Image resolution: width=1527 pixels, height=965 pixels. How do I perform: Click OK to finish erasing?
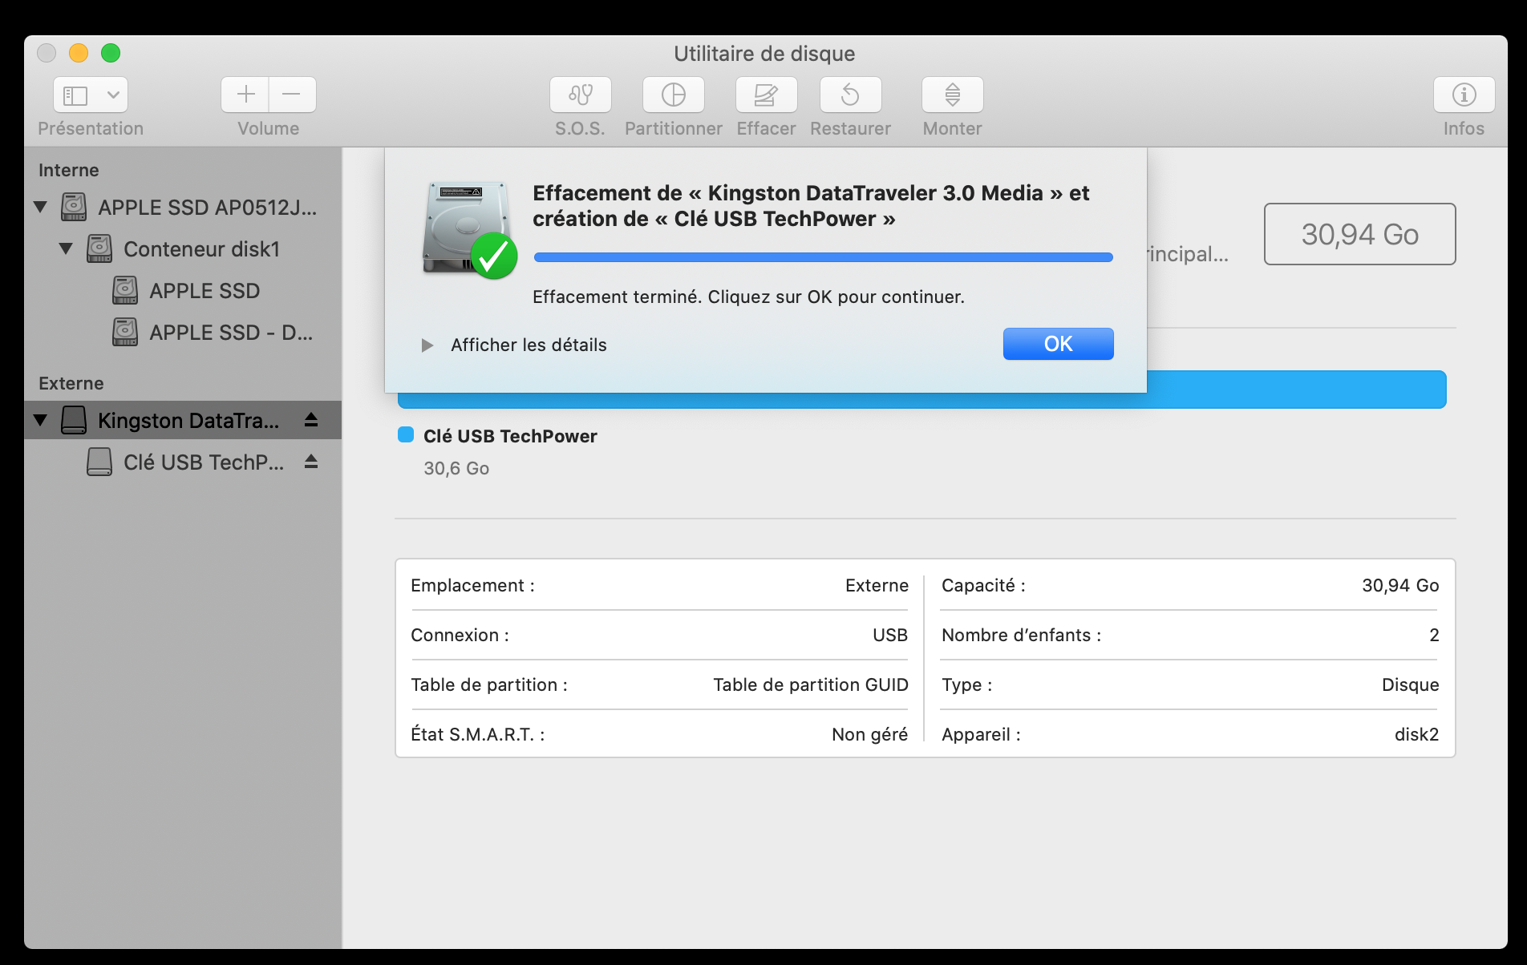pyautogui.click(x=1058, y=344)
